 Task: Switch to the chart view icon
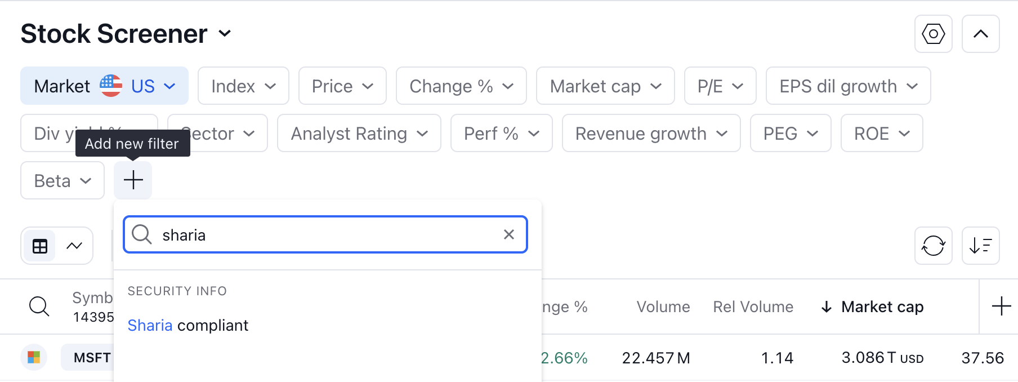pyautogui.click(x=74, y=246)
